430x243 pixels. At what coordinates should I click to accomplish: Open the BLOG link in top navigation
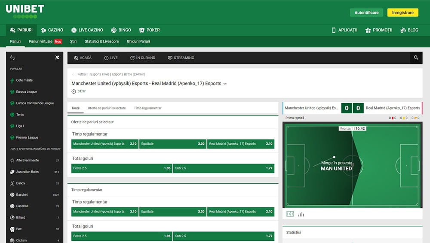(409, 30)
